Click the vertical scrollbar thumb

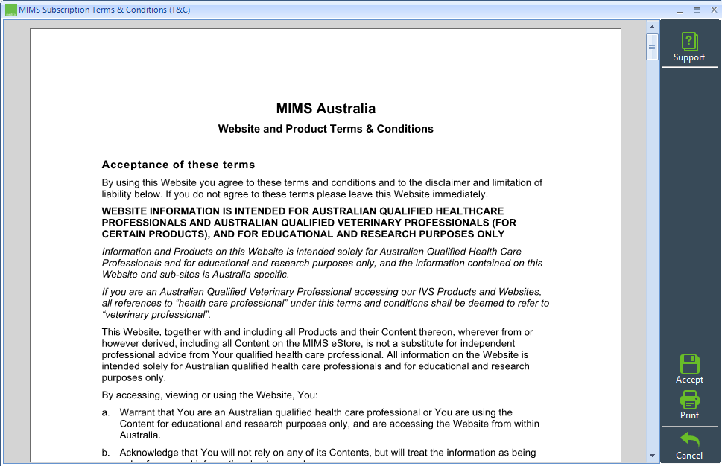click(652, 47)
